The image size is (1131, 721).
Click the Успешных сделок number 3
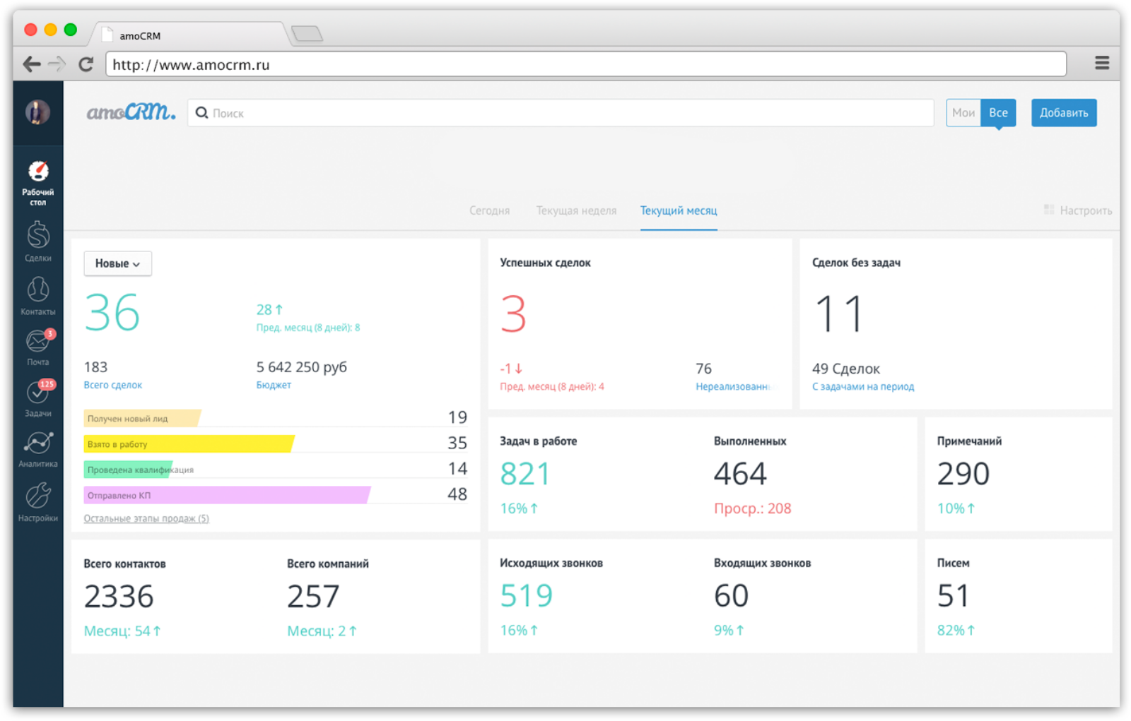tap(513, 314)
